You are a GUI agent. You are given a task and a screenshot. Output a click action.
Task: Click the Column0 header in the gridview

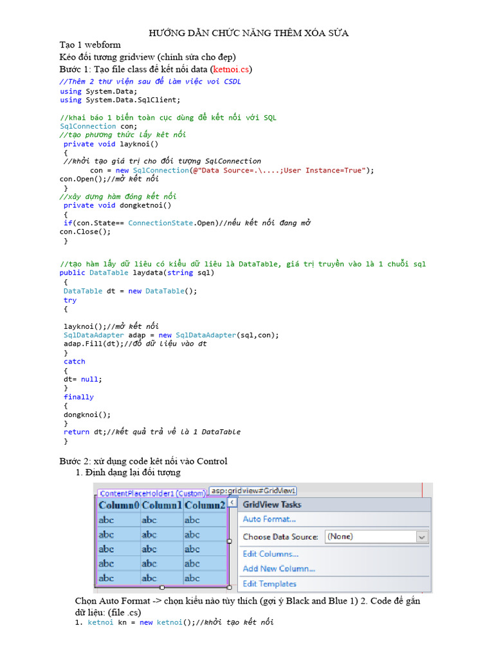coord(119,505)
